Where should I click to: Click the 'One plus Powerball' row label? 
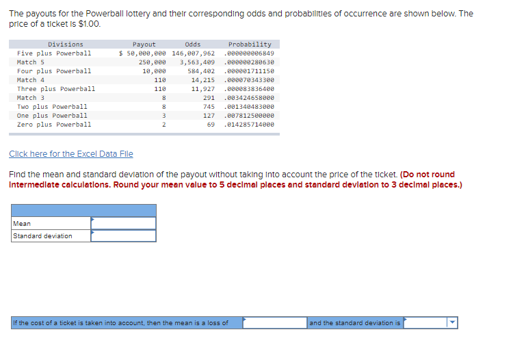[x=52, y=115]
